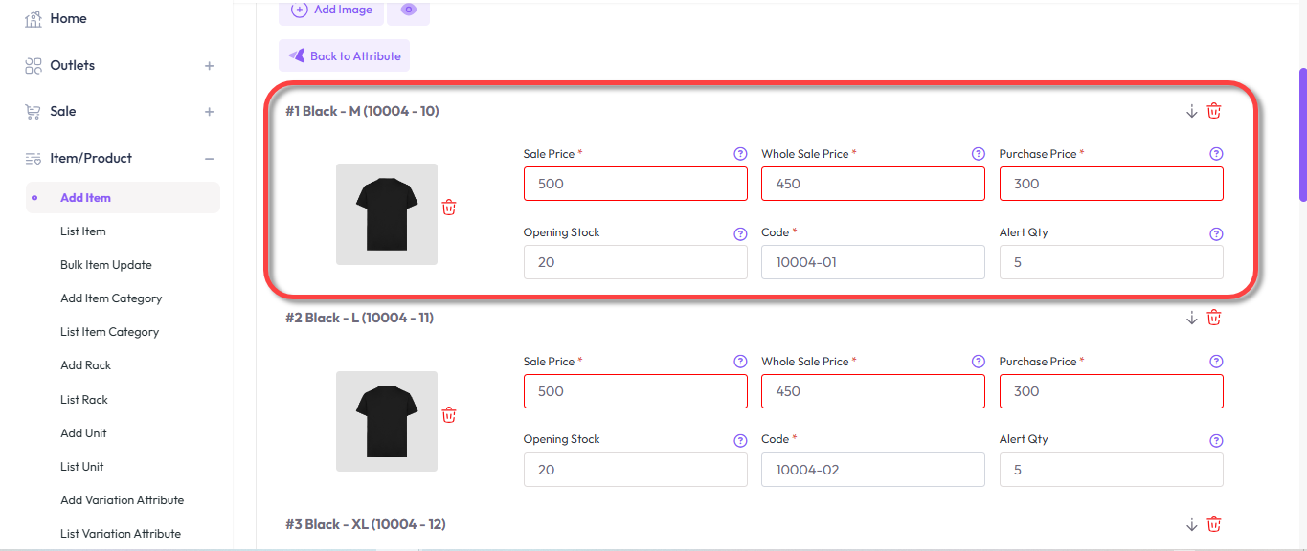Viewport: 1307px width, 551px height.
Task: Collapse the Item/Product section
Action: [209, 157]
